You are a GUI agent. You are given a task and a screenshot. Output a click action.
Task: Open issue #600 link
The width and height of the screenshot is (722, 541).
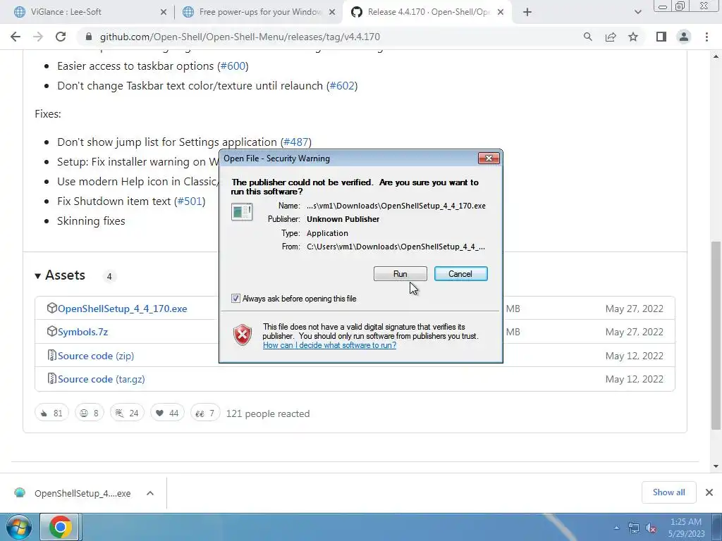(233, 66)
